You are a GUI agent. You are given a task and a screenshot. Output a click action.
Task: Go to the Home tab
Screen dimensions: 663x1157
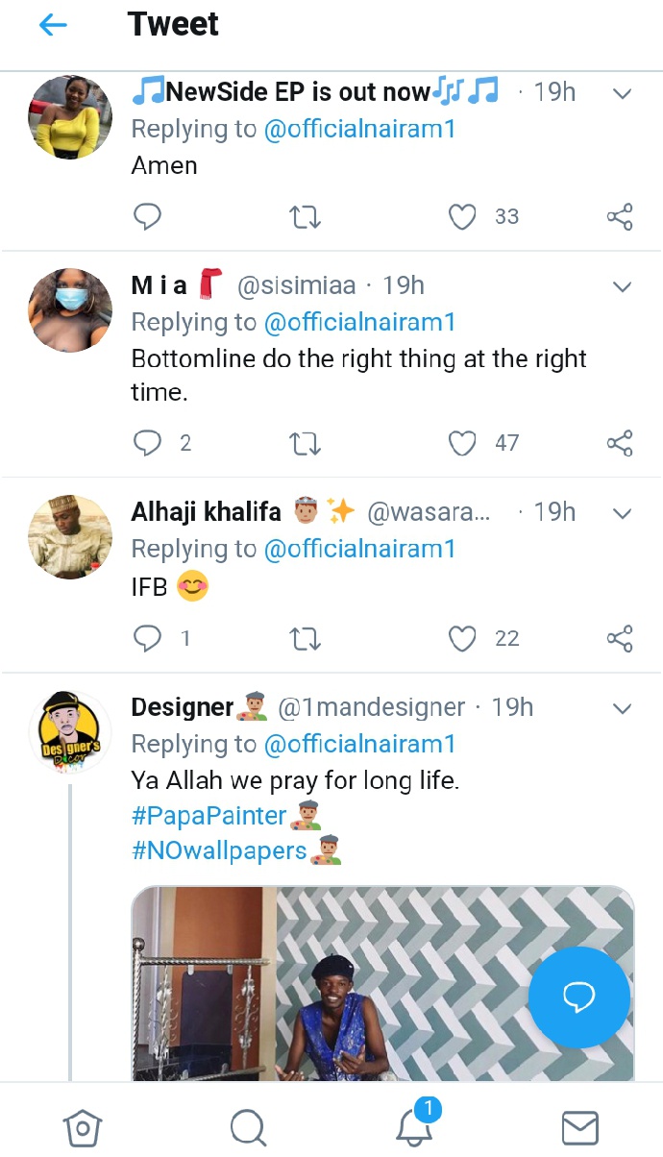83,1126
